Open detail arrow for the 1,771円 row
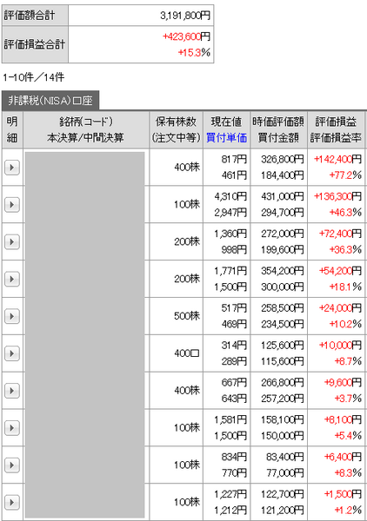 (x=12, y=279)
